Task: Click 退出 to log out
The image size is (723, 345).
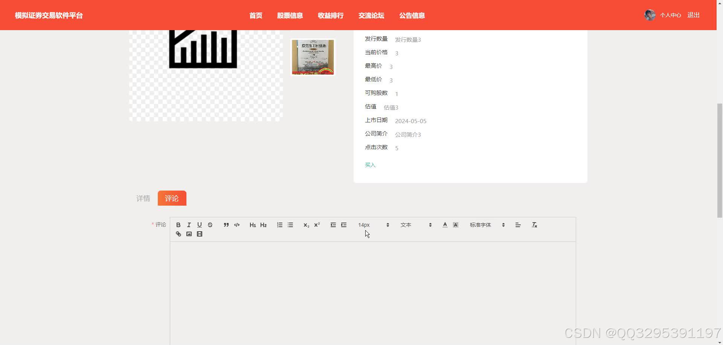Action: (693, 15)
